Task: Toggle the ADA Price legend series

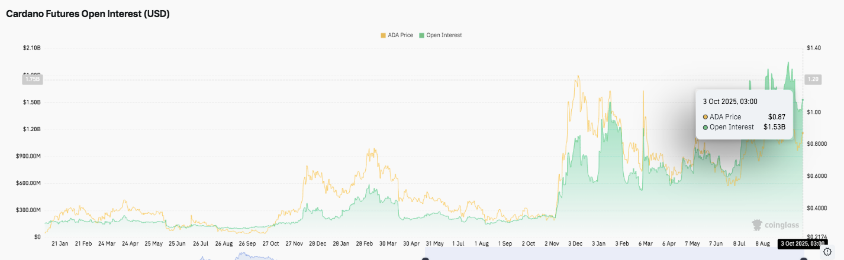Action: tap(400, 35)
